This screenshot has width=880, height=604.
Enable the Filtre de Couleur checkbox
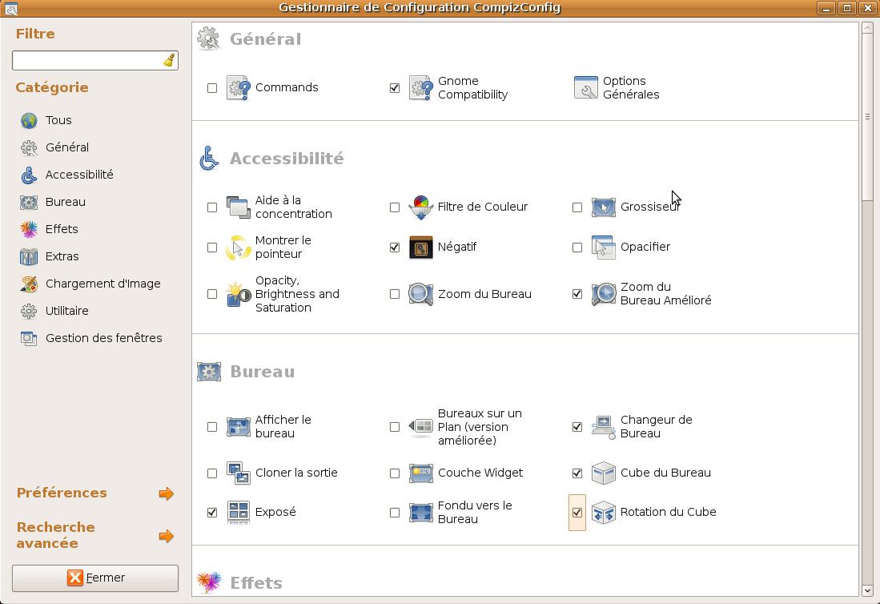point(395,207)
